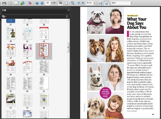
Task: Go to previous page with up arrow
Action: point(37,3)
